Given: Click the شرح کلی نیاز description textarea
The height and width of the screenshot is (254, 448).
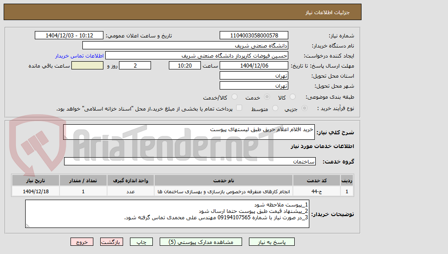Looking at the screenshot, I should coord(189,132).
